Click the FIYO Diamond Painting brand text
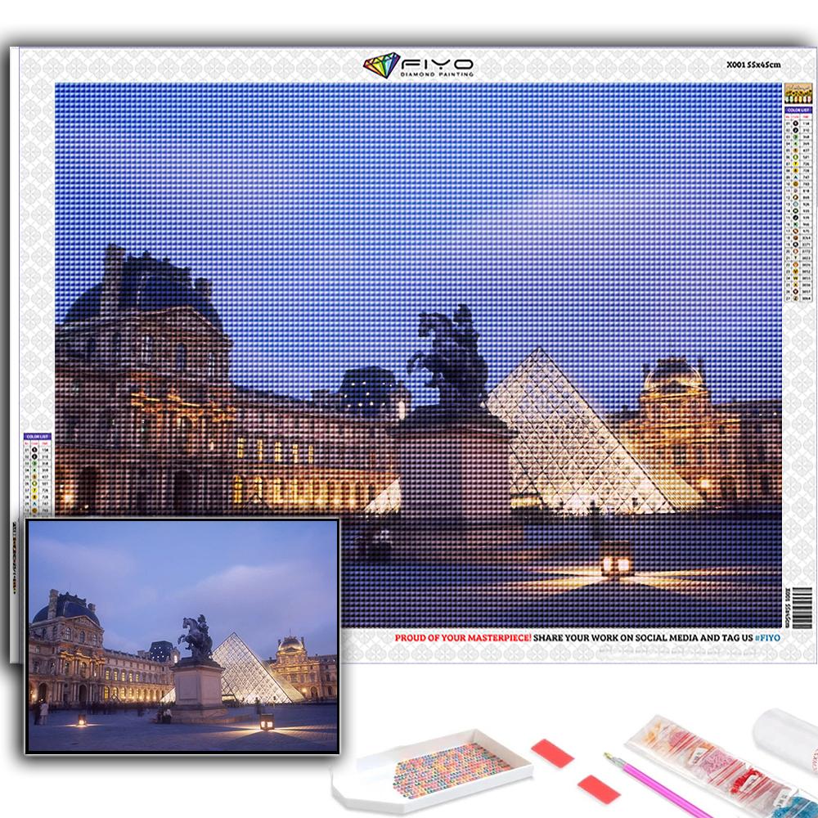818x818 pixels. pyautogui.click(x=436, y=66)
